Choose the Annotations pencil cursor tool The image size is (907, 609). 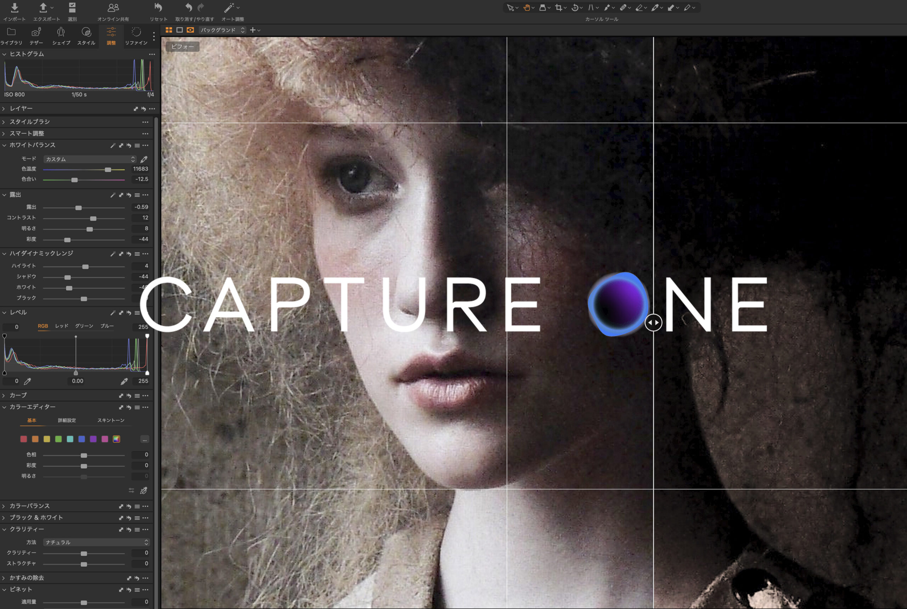click(x=687, y=8)
